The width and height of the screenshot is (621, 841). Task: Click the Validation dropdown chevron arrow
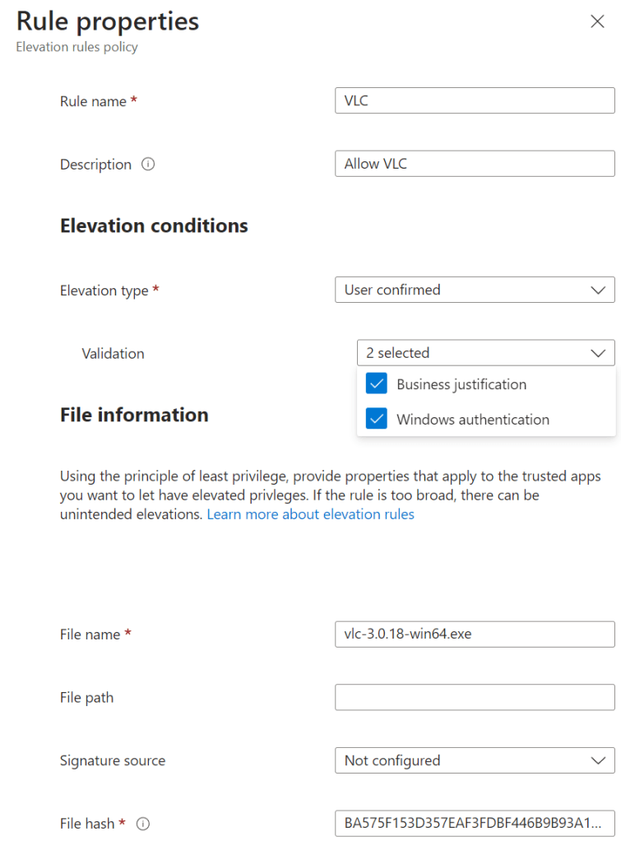click(599, 353)
